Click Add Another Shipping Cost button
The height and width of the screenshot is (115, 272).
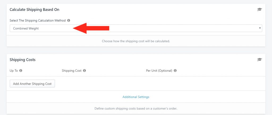coord(32,84)
